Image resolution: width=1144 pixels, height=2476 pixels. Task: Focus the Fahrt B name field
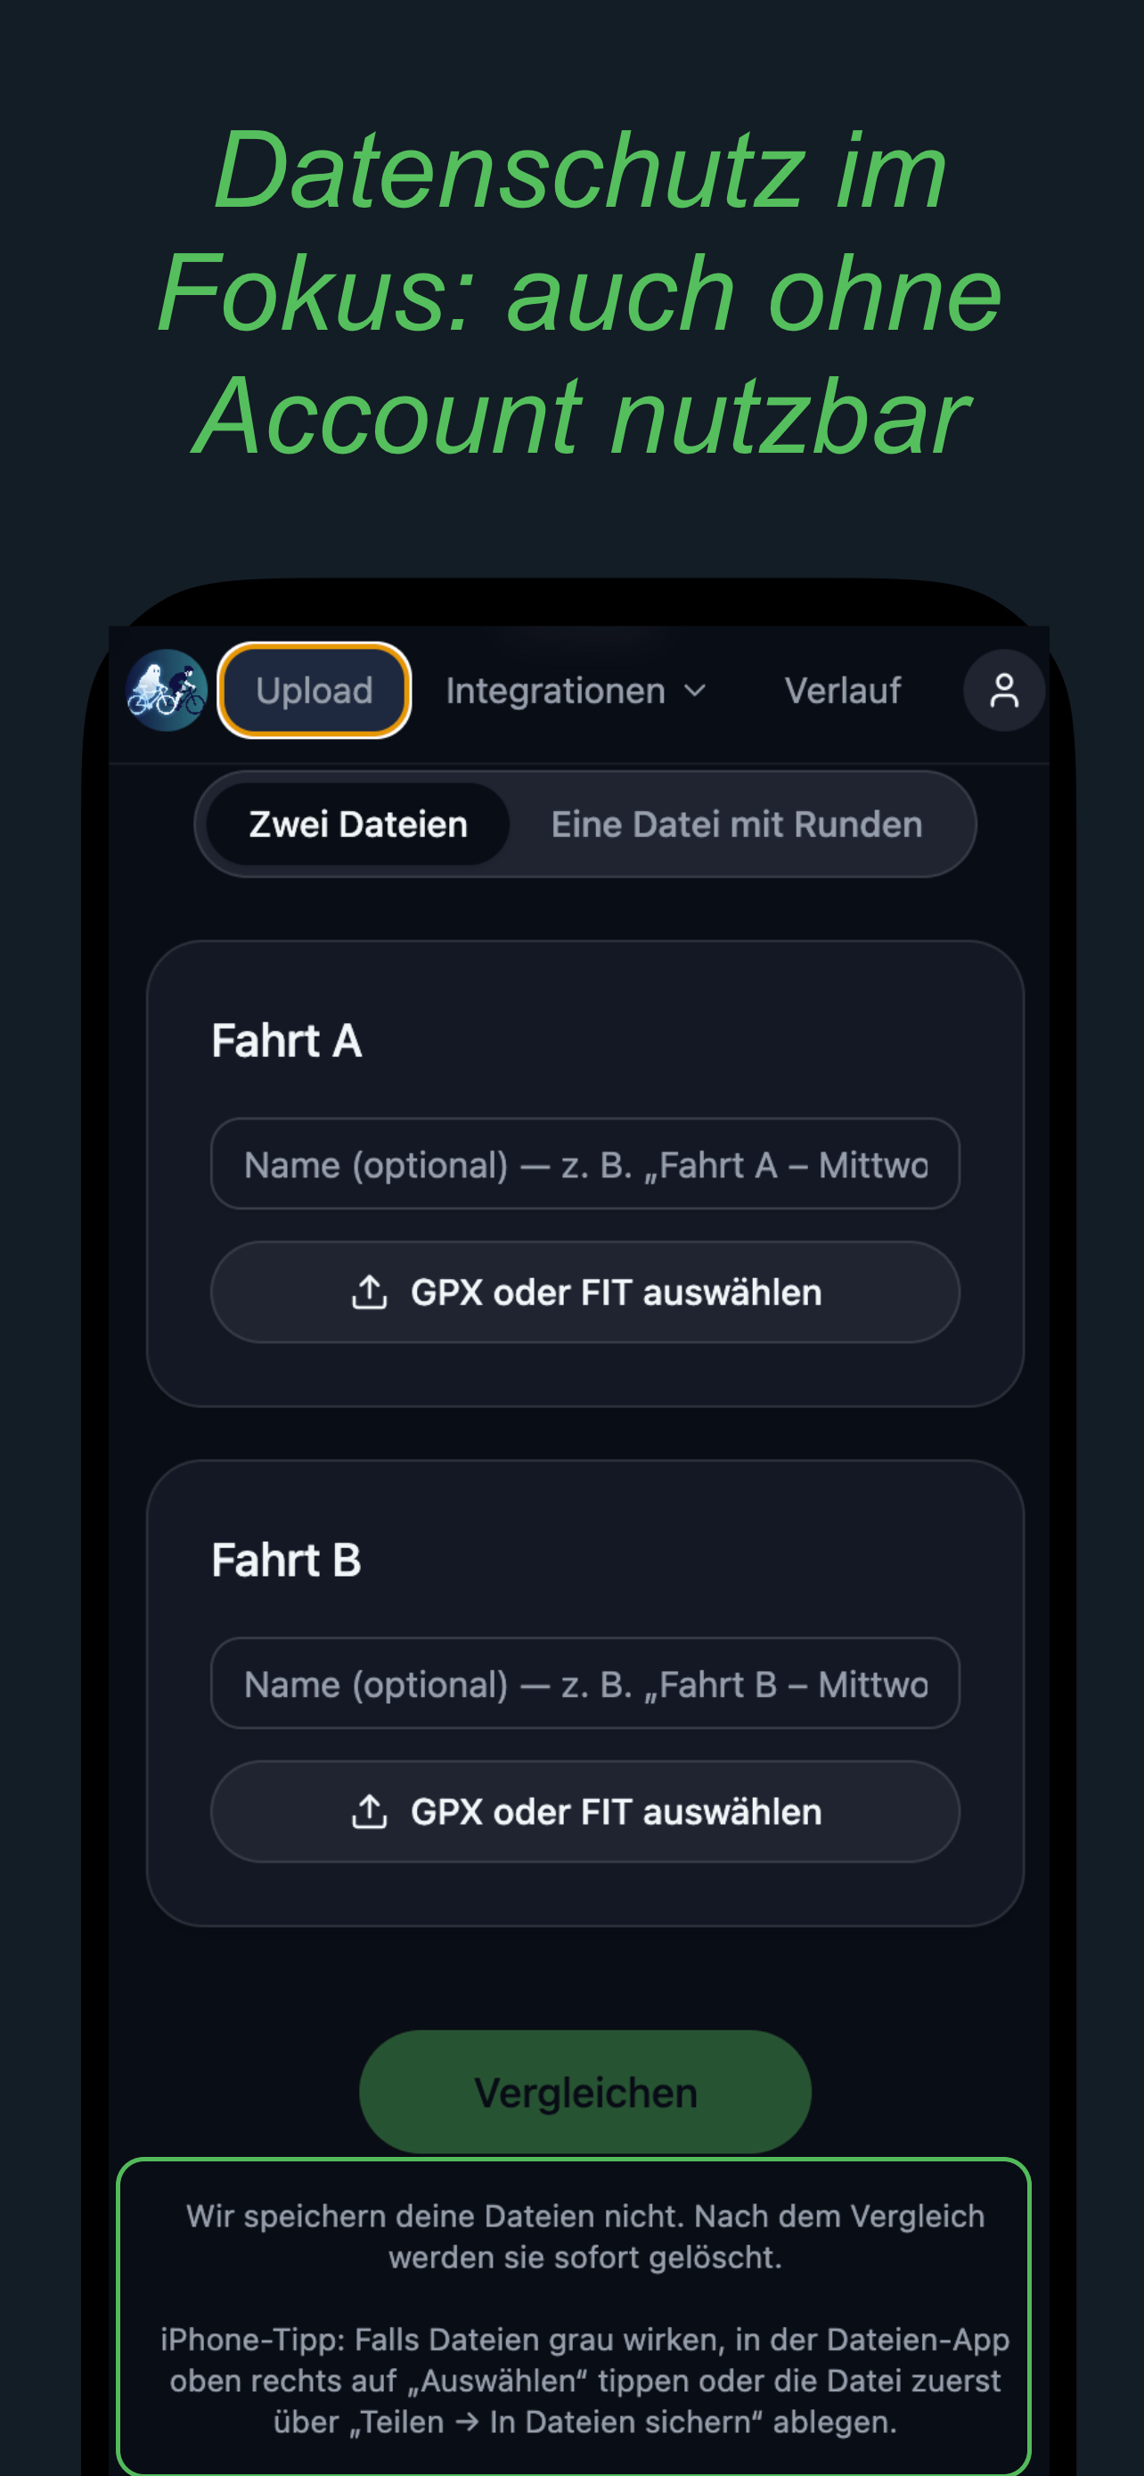click(x=585, y=1682)
